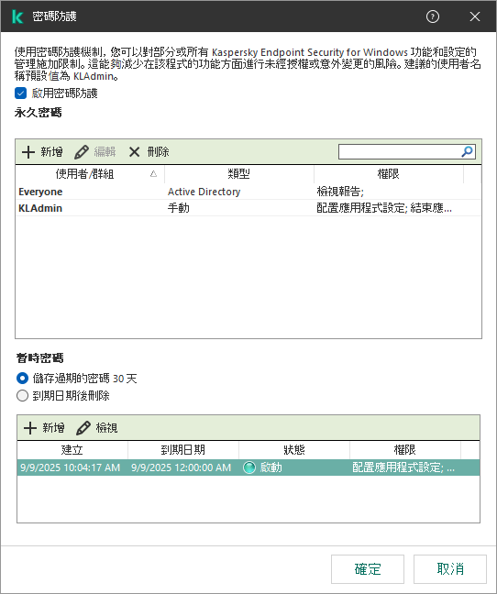Click 檢視 in temporary password toolbar
The height and width of the screenshot is (594, 497).
96,428
